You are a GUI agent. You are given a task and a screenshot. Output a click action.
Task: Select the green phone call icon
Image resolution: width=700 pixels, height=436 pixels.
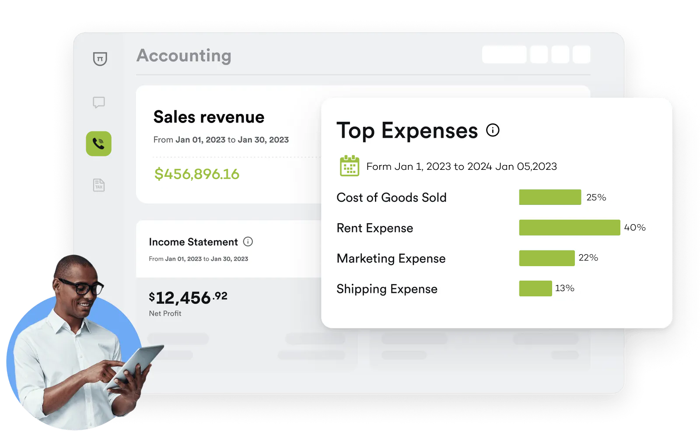[99, 144]
